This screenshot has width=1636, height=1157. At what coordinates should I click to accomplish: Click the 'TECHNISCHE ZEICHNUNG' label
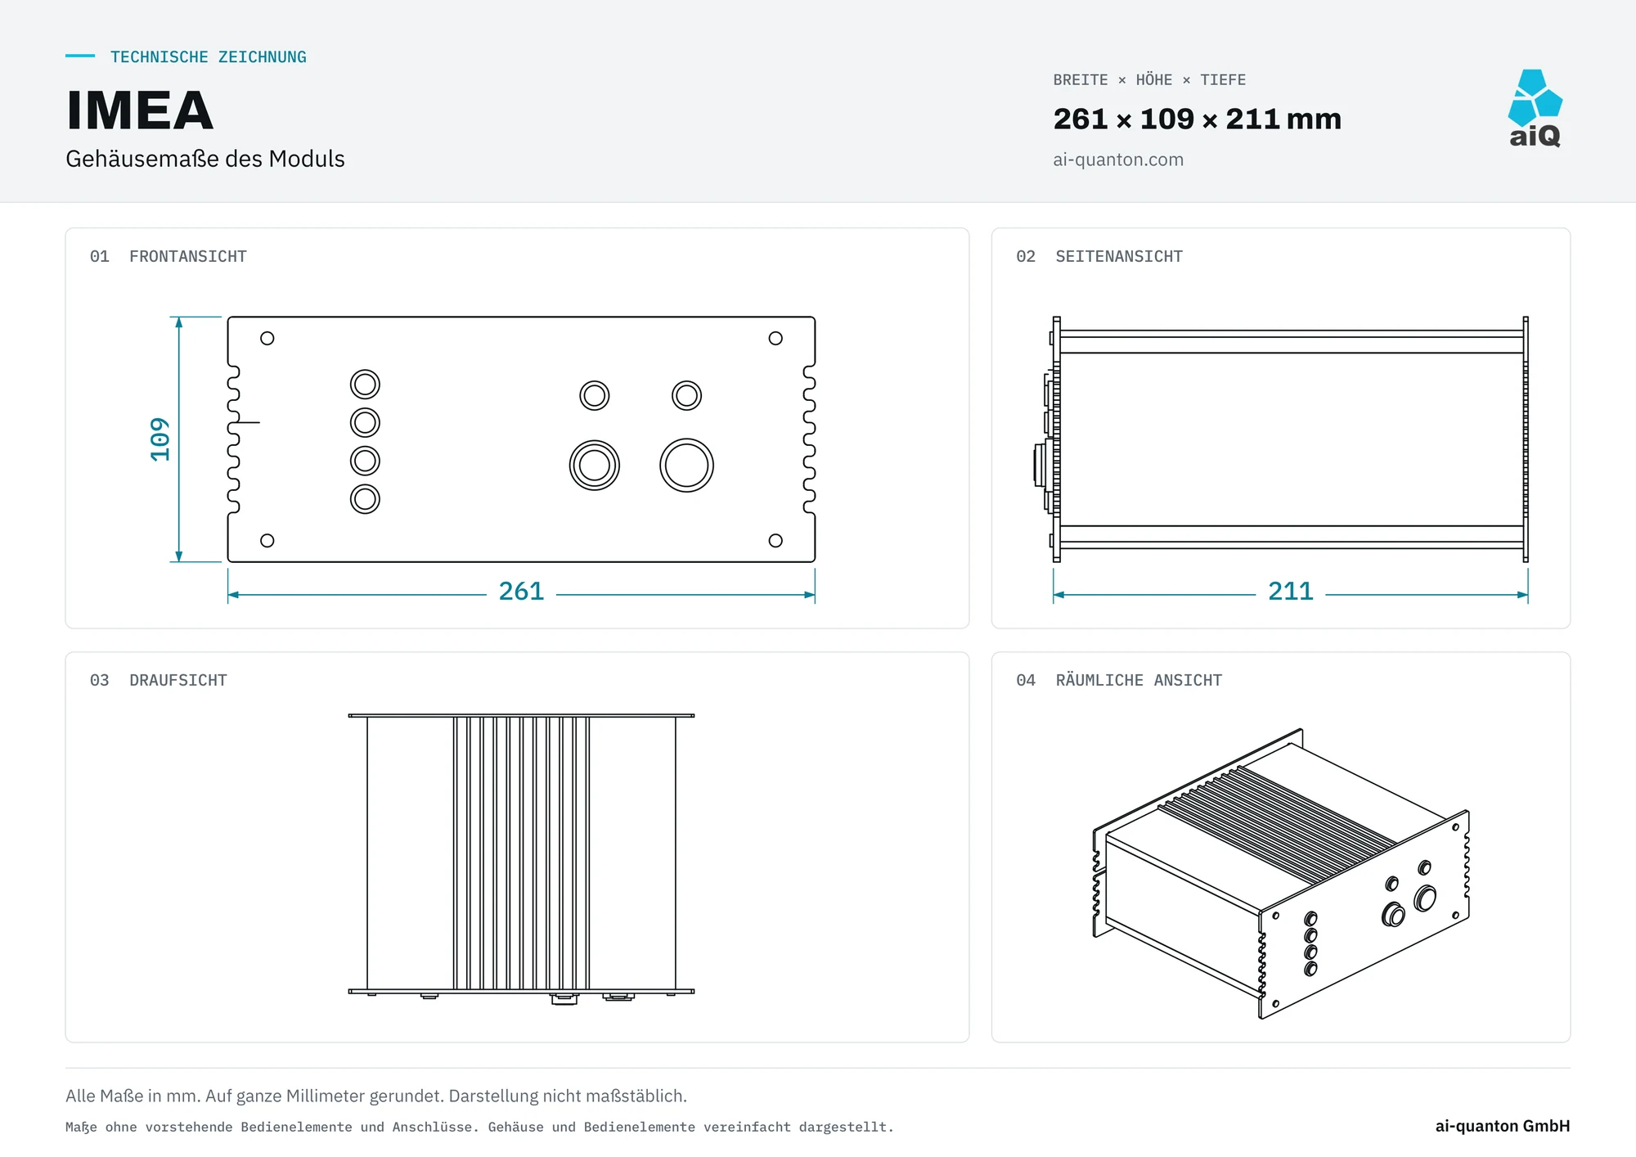(x=209, y=57)
